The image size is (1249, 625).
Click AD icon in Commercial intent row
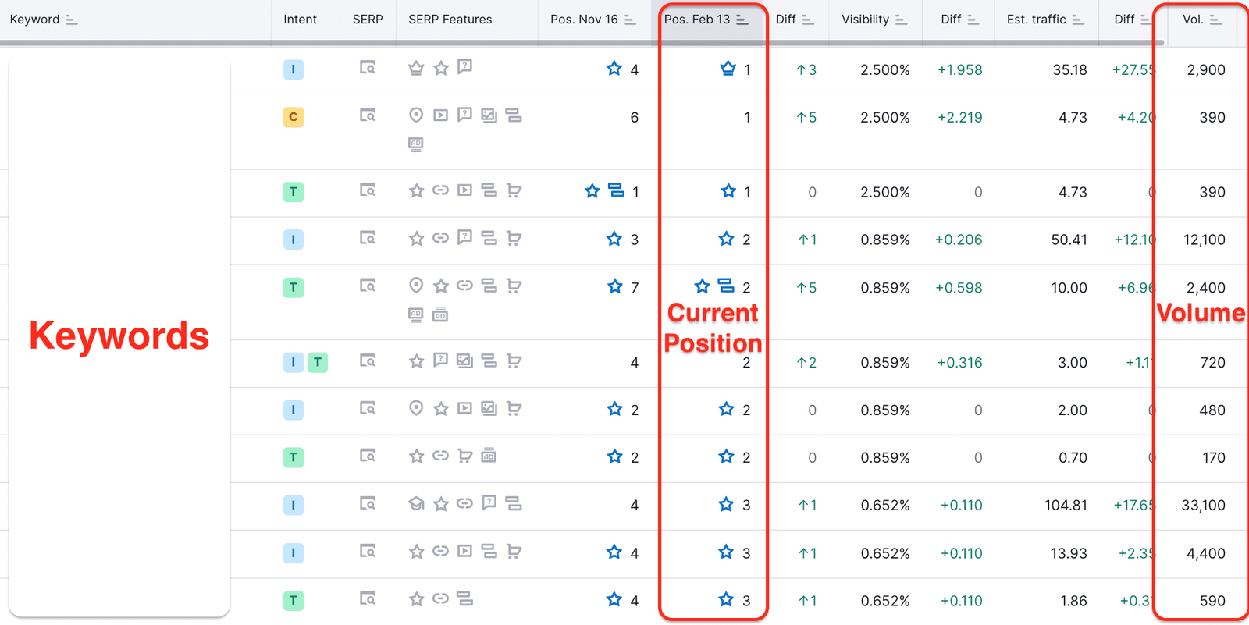tap(416, 144)
